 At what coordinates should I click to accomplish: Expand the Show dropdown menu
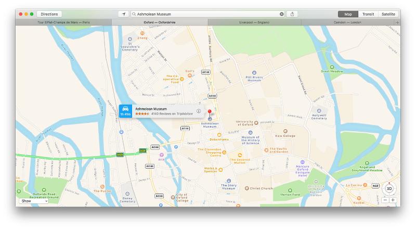(x=33, y=201)
